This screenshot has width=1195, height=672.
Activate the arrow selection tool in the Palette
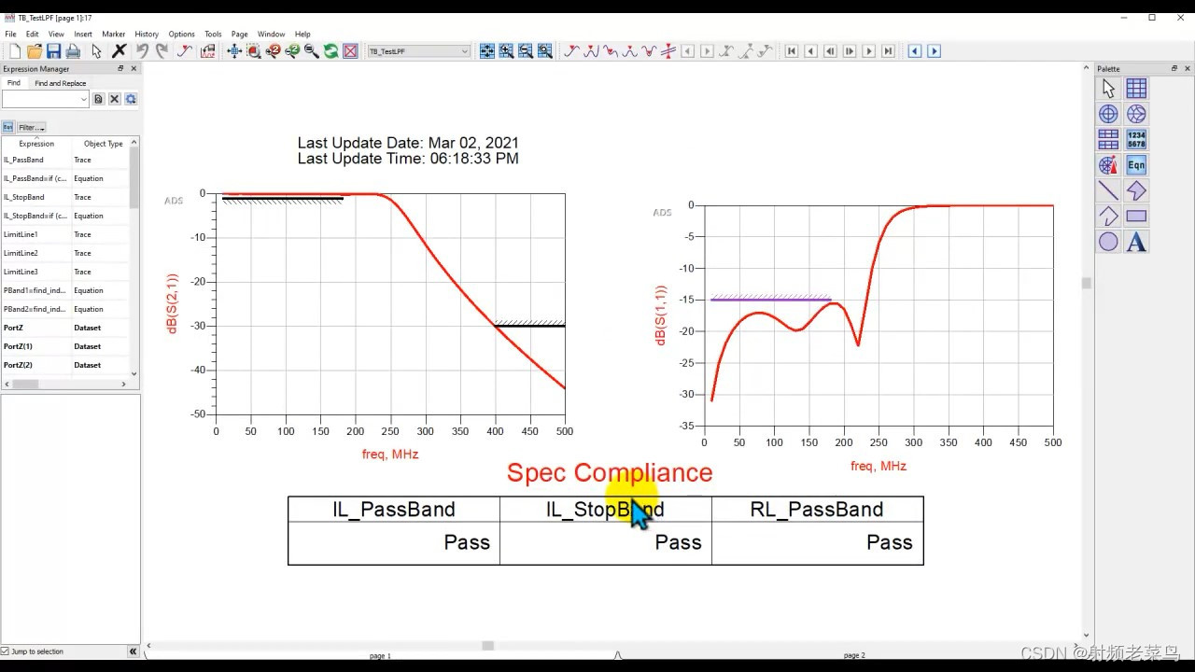point(1106,89)
